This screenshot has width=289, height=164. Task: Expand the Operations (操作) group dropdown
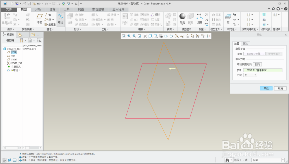[x=11, y=29]
